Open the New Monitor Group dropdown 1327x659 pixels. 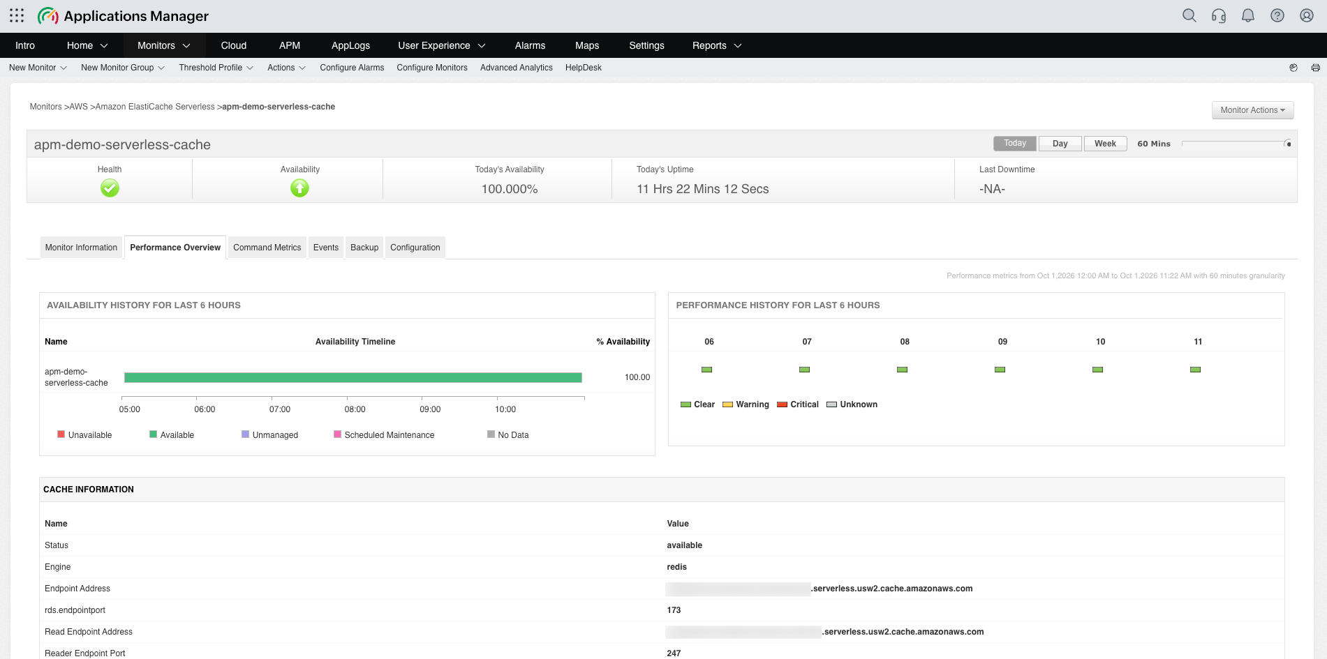click(123, 68)
